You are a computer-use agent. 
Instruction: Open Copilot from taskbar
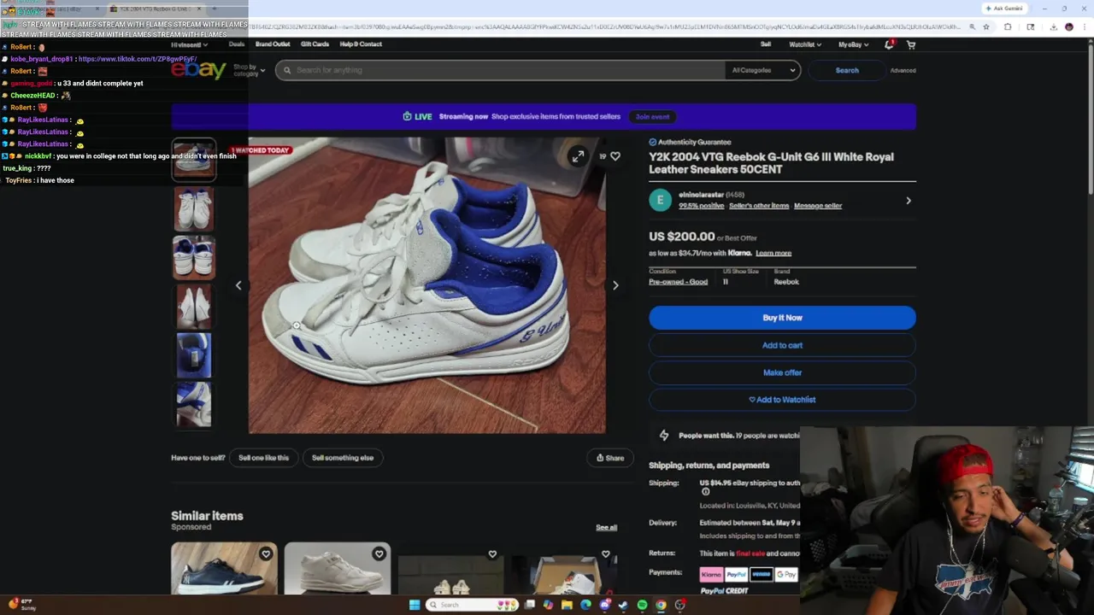coord(548,605)
